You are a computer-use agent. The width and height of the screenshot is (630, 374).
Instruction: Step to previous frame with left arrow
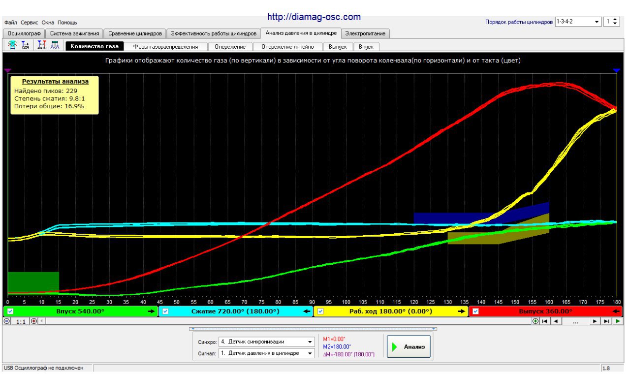(555, 321)
